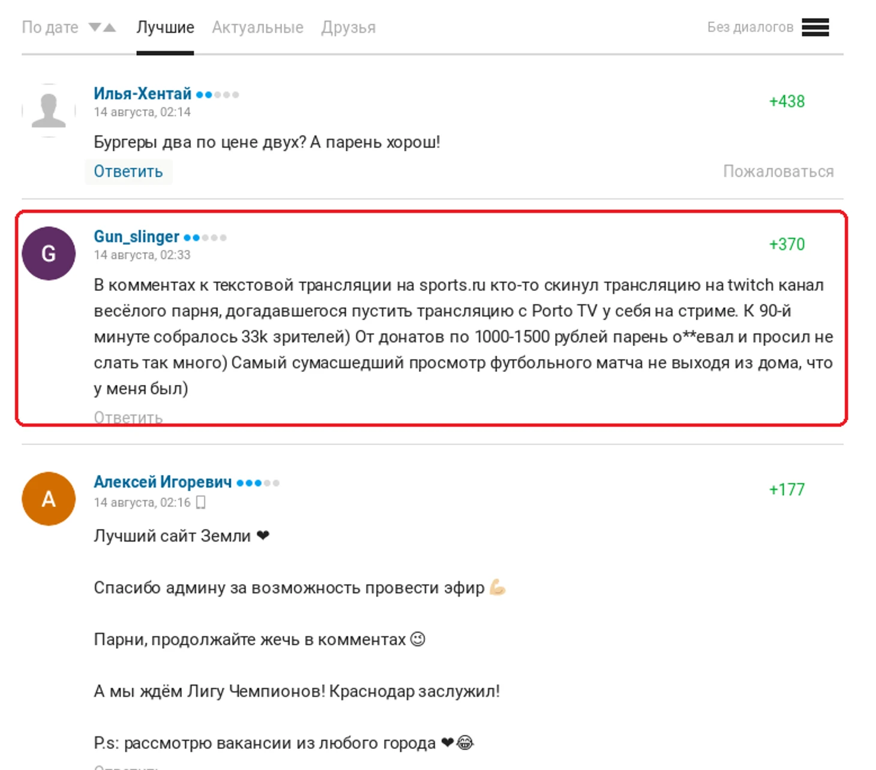Click Илья-Хентай's user rating dots
Viewport: 876px width, 770px height.
217,95
